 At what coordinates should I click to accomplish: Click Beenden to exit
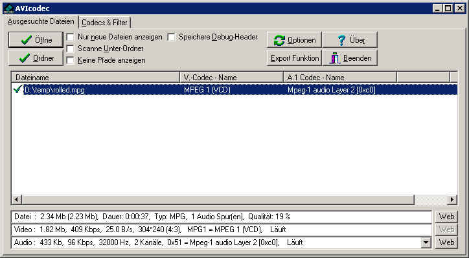(350, 58)
